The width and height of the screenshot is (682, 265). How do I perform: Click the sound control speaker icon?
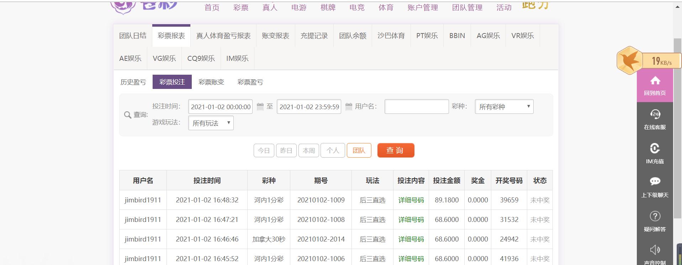point(655,250)
